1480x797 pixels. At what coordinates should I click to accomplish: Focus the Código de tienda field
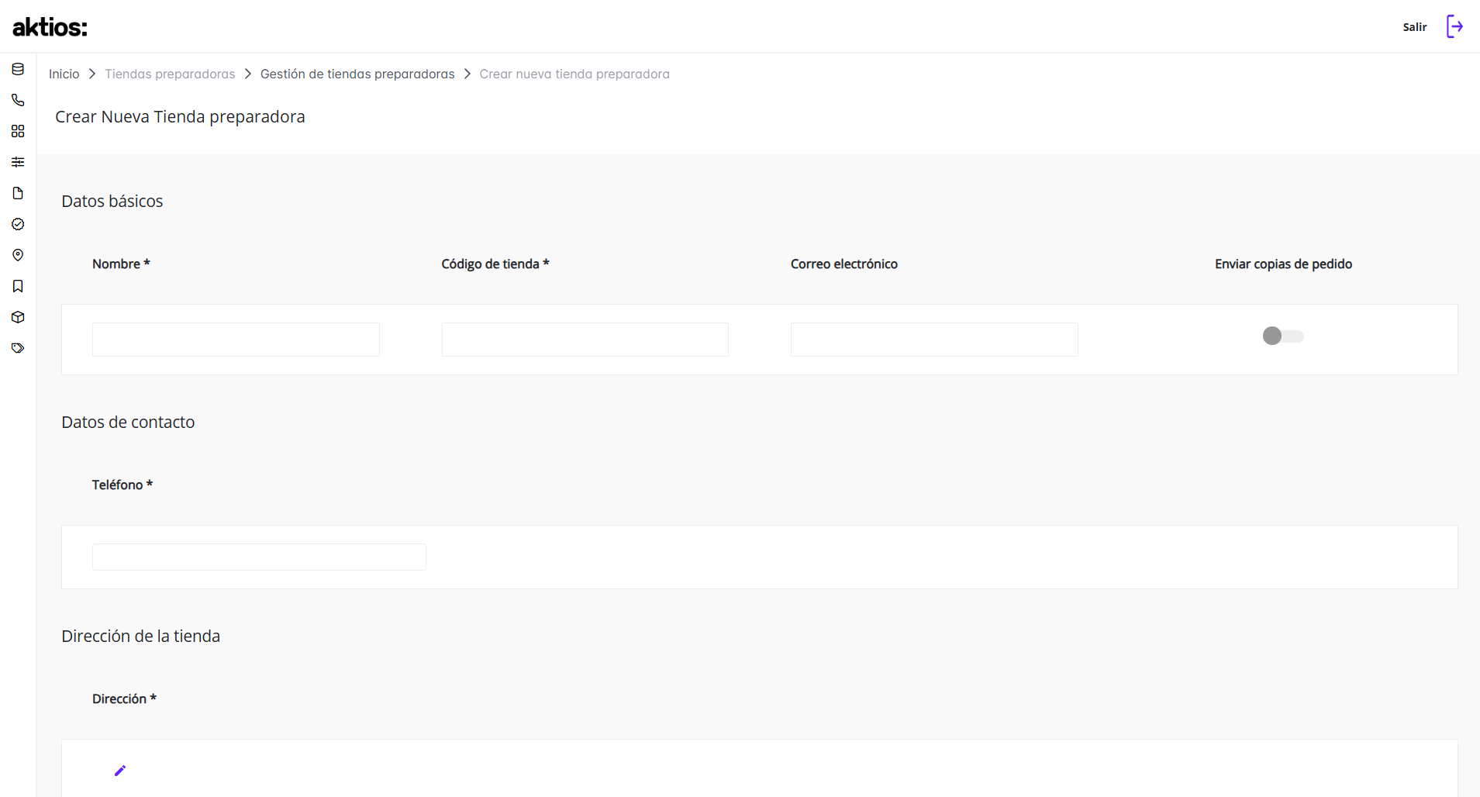coord(585,340)
